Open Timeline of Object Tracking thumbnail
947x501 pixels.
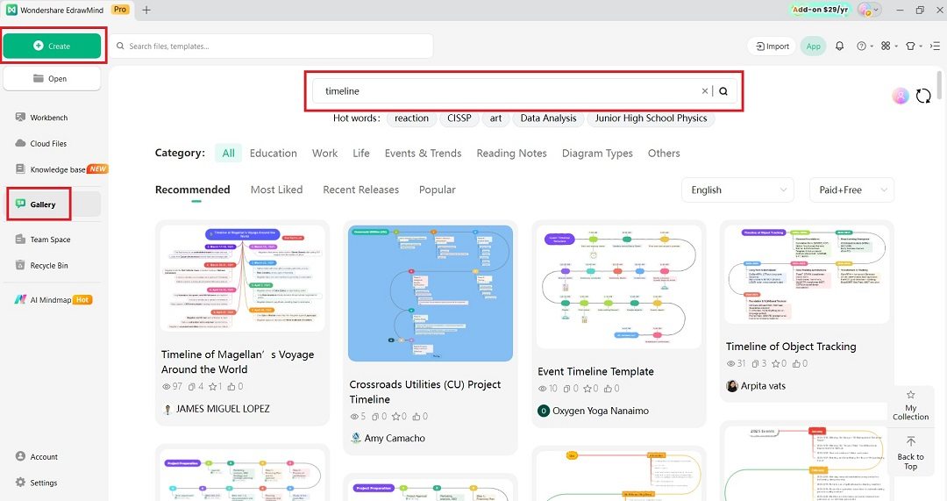tap(807, 275)
